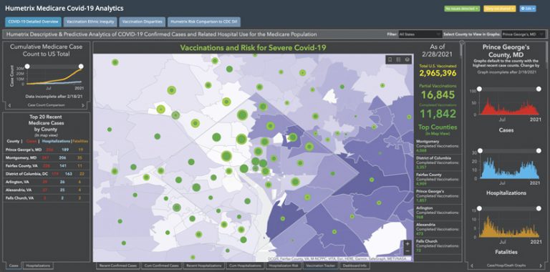Click Arlington in Top Counties list
Viewport: 550px width, 272px height.
(x=437, y=213)
